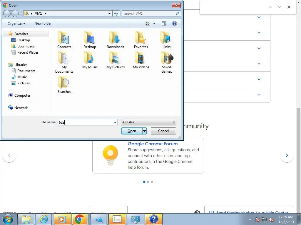Select Computer in the navigation pane
The height and width of the screenshot is (225, 301).
click(22, 96)
